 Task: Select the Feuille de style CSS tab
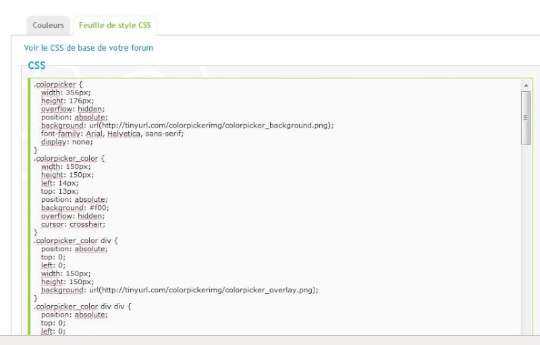(x=115, y=25)
